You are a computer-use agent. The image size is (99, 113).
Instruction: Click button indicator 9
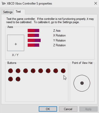click(x=10, y=79)
